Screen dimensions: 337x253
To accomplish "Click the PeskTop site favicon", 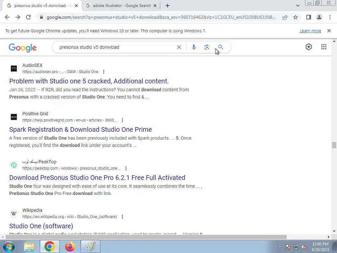I will tap(14, 165).
